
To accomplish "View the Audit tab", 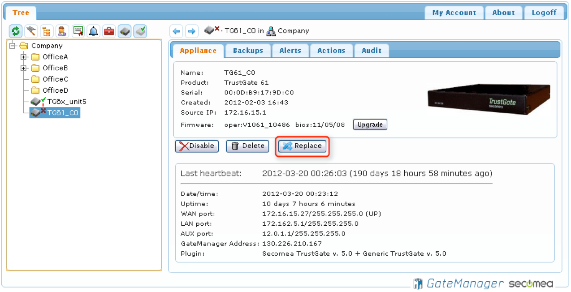I will pos(372,51).
